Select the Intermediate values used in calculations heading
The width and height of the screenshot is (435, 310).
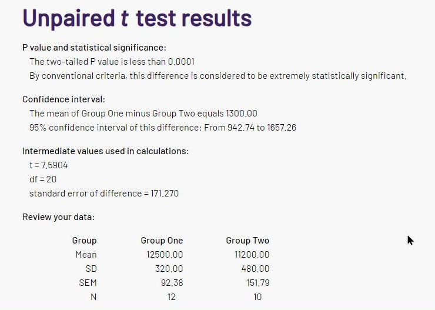point(105,151)
